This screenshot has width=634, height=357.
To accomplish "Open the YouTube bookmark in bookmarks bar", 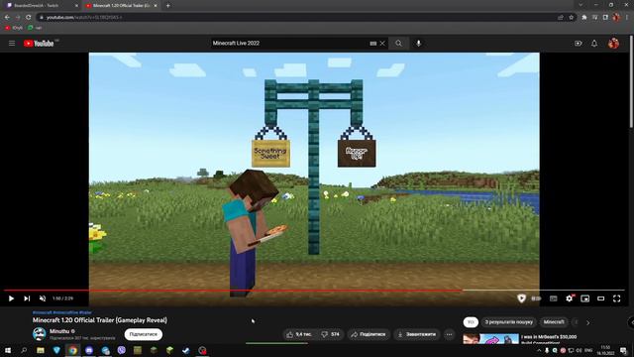I will pos(13,28).
